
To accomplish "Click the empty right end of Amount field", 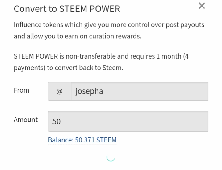I will 191,121.
